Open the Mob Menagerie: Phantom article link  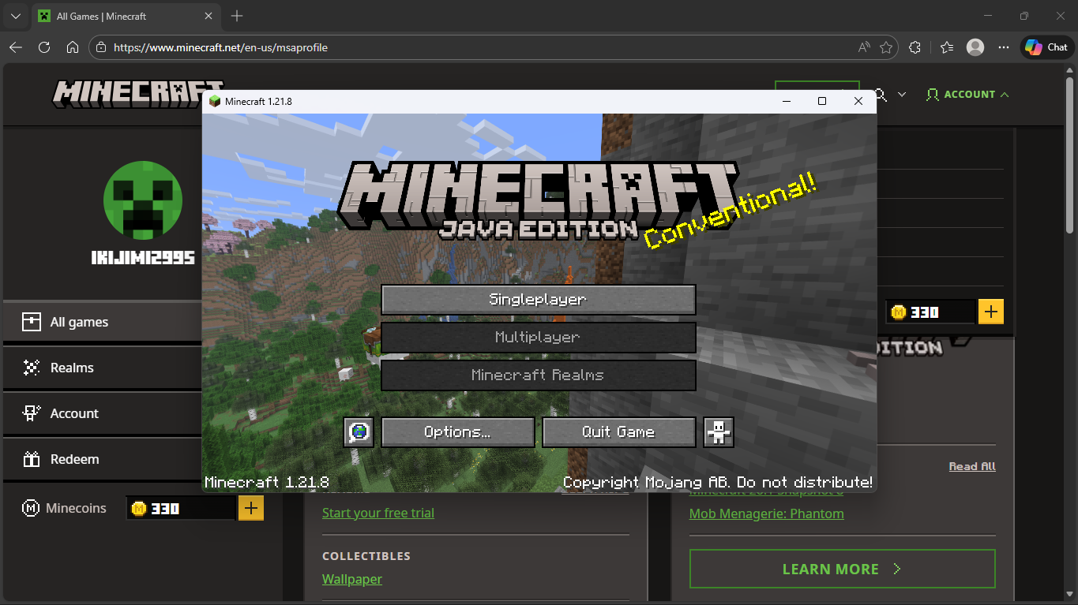click(x=767, y=514)
